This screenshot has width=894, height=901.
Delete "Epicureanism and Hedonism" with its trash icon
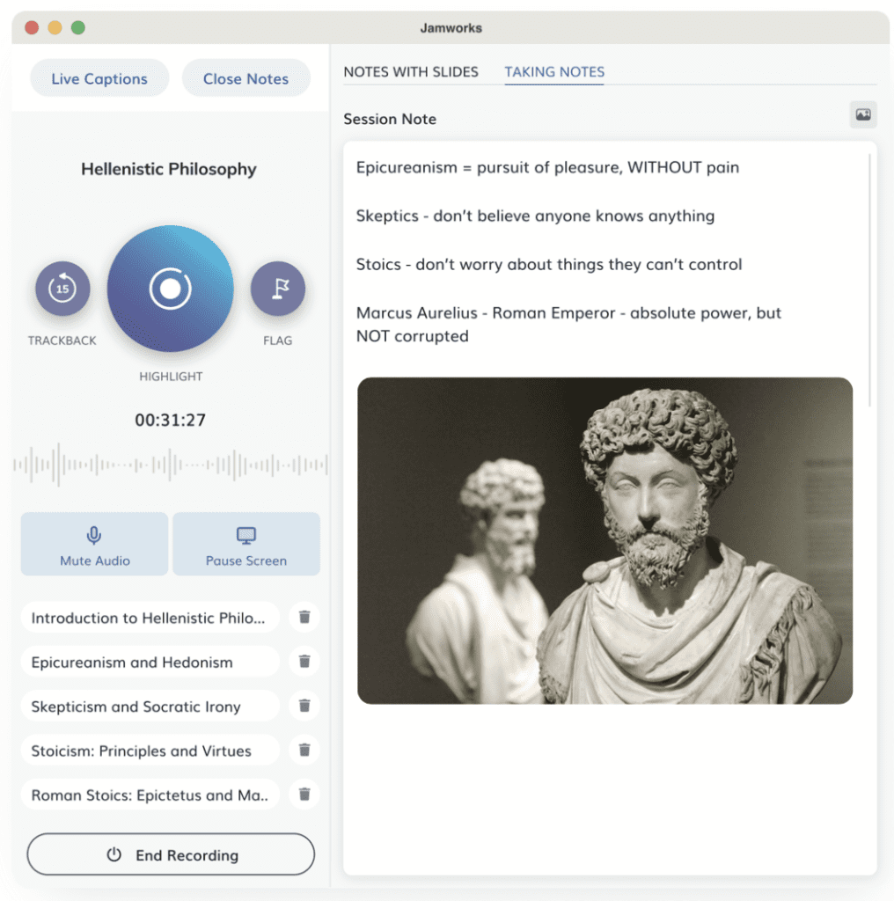[x=304, y=662]
